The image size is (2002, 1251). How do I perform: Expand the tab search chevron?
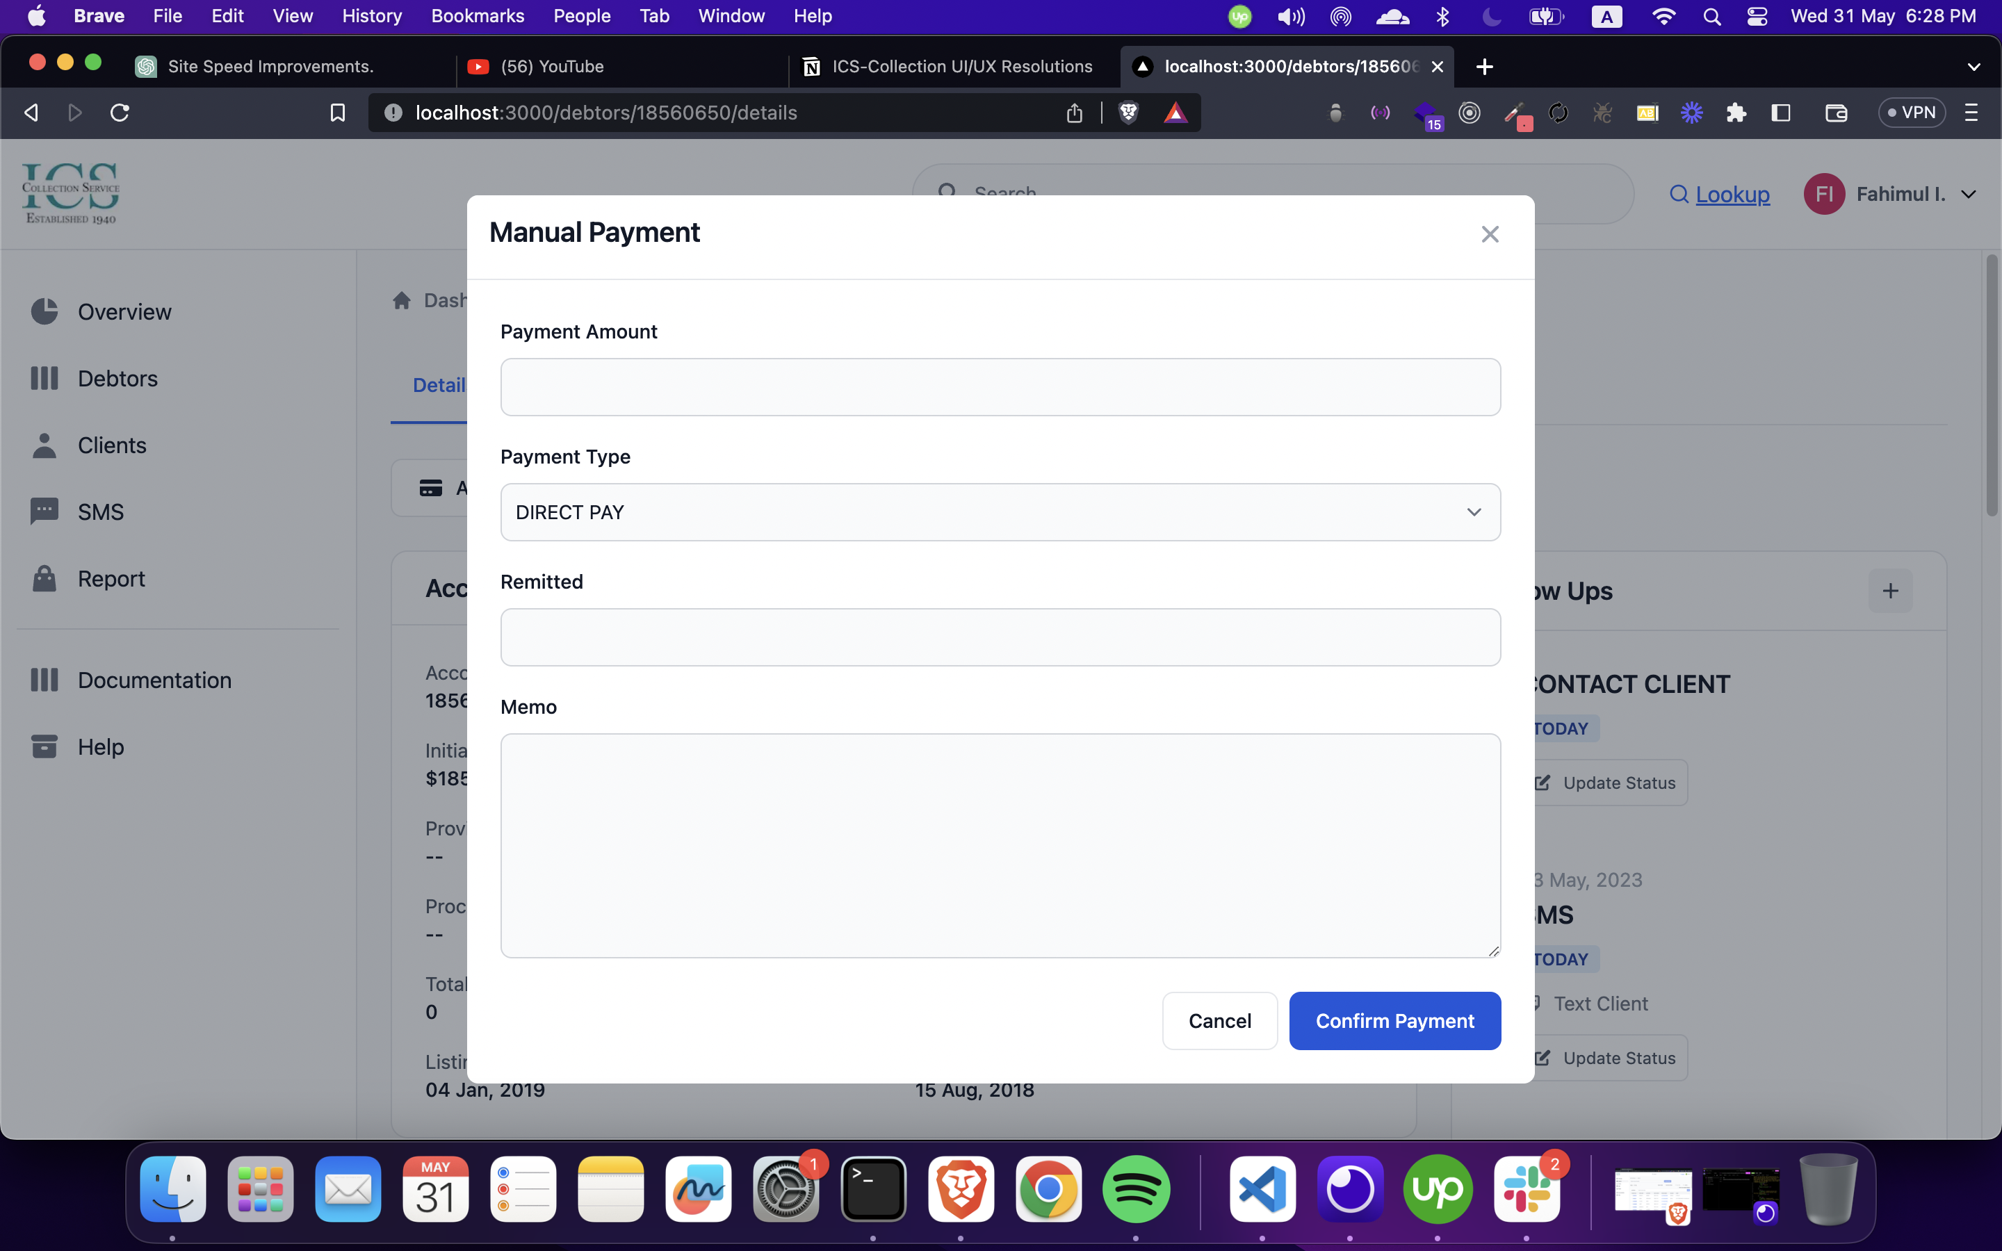click(1973, 66)
